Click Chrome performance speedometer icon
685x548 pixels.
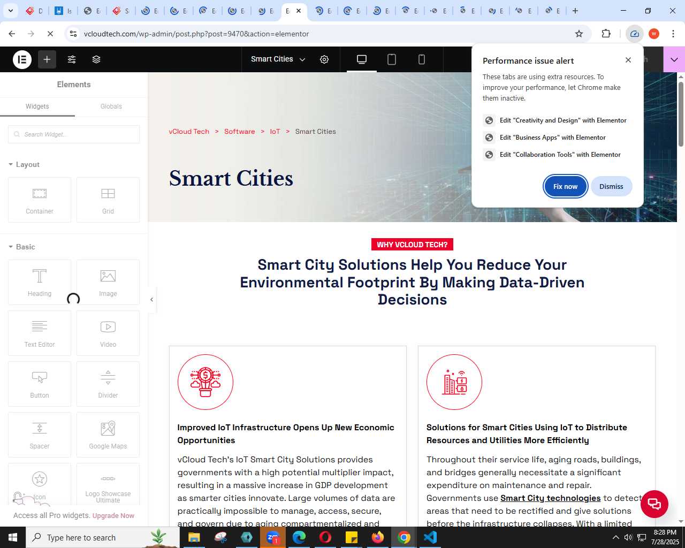tap(635, 34)
